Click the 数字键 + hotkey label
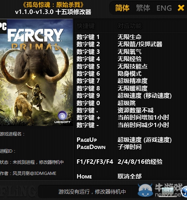The height and width of the screenshot is (200, 187). [x=89, y=118]
